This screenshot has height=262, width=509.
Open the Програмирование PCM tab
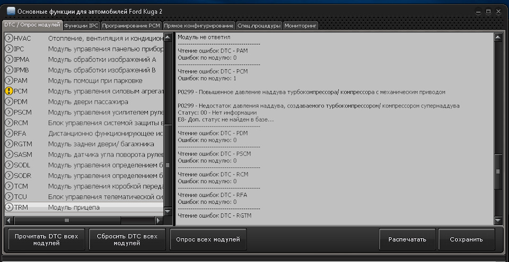131,25
